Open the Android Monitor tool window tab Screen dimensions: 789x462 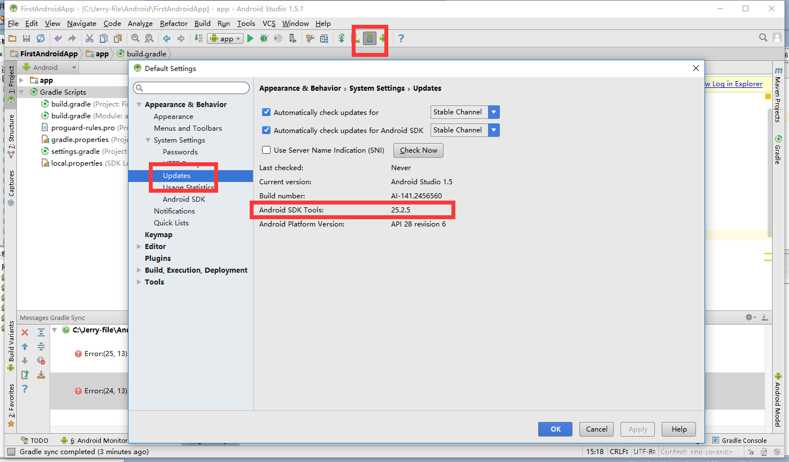coord(94,441)
